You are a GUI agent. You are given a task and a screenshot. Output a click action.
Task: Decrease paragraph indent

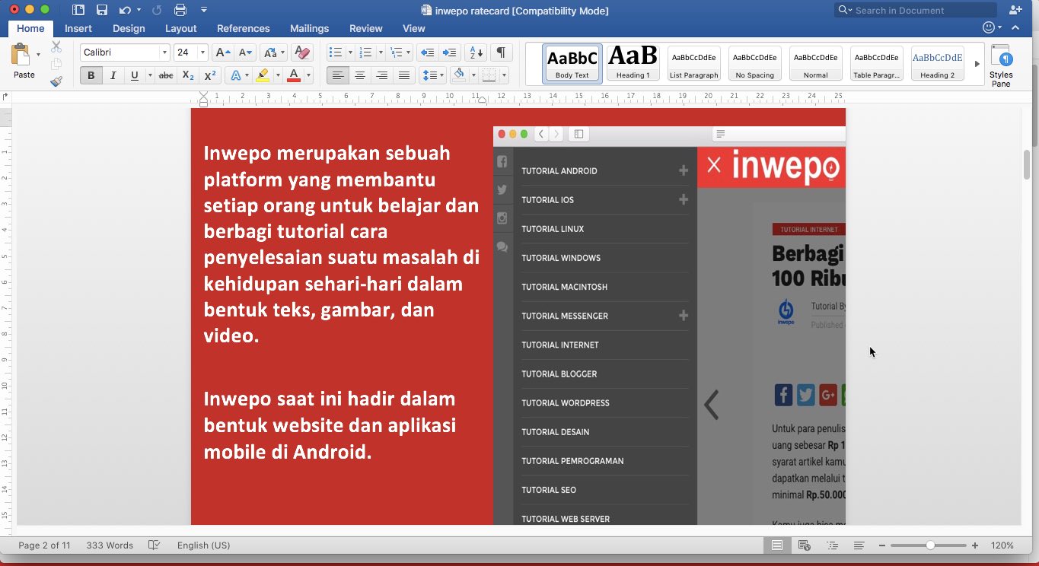point(427,52)
